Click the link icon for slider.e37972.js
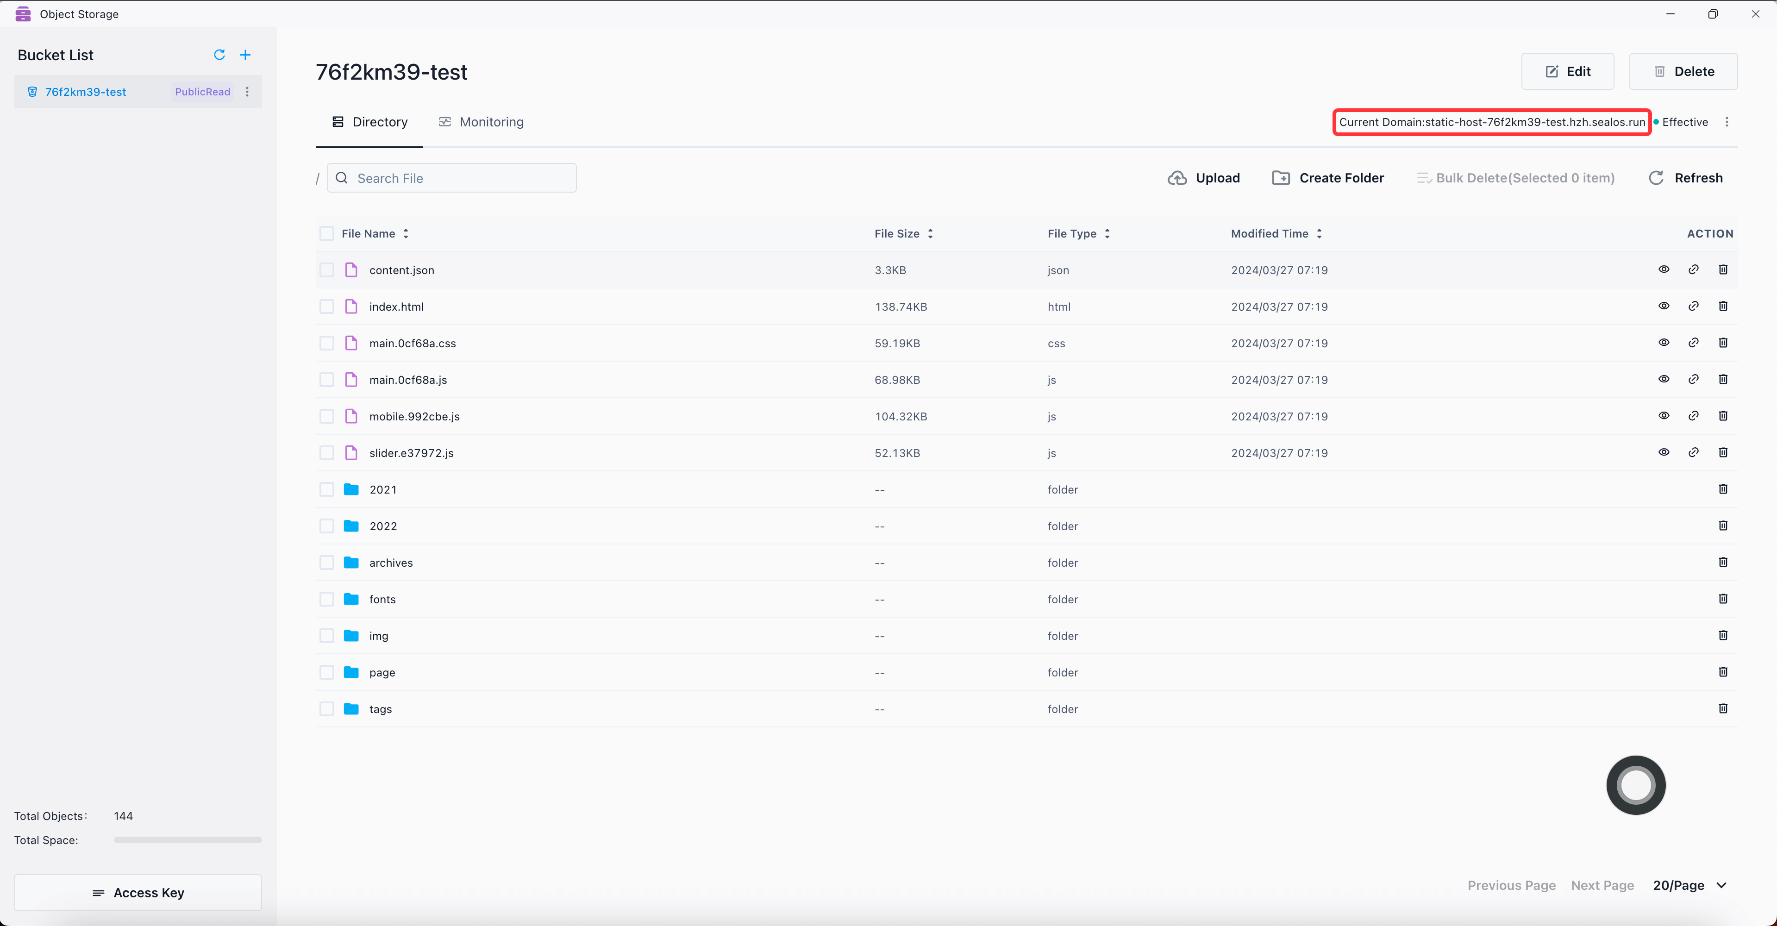The width and height of the screenshot is (1777, 926). 1694,453
